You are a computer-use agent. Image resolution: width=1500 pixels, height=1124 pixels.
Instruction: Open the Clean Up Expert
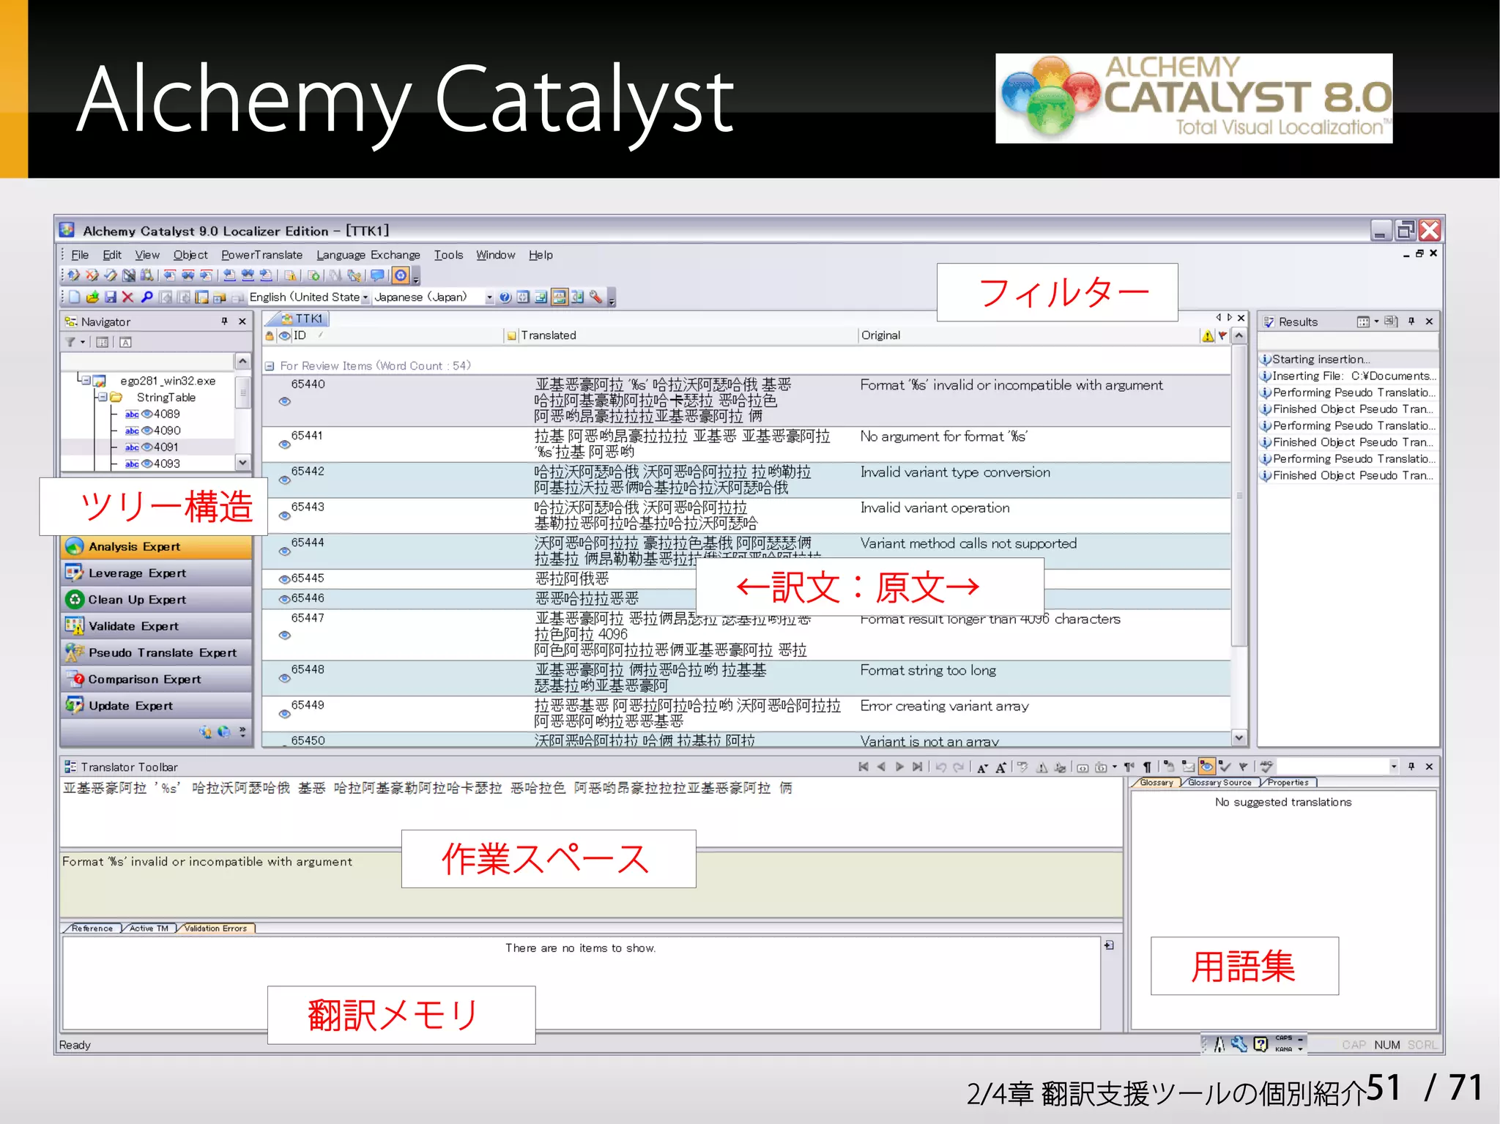click(157, 599)
